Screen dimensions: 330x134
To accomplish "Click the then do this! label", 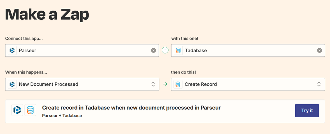I will 183,72.
